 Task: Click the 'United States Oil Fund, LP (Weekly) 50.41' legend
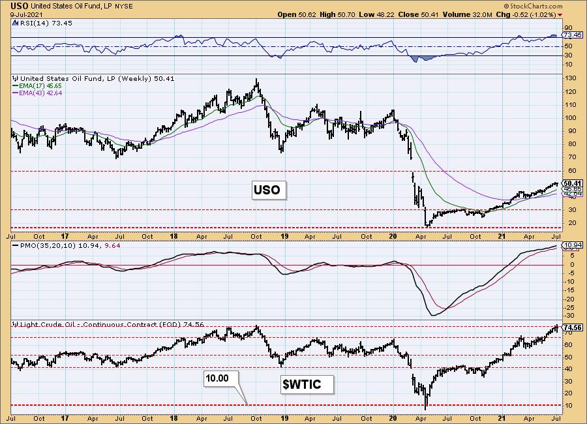[x=97, y=79]
